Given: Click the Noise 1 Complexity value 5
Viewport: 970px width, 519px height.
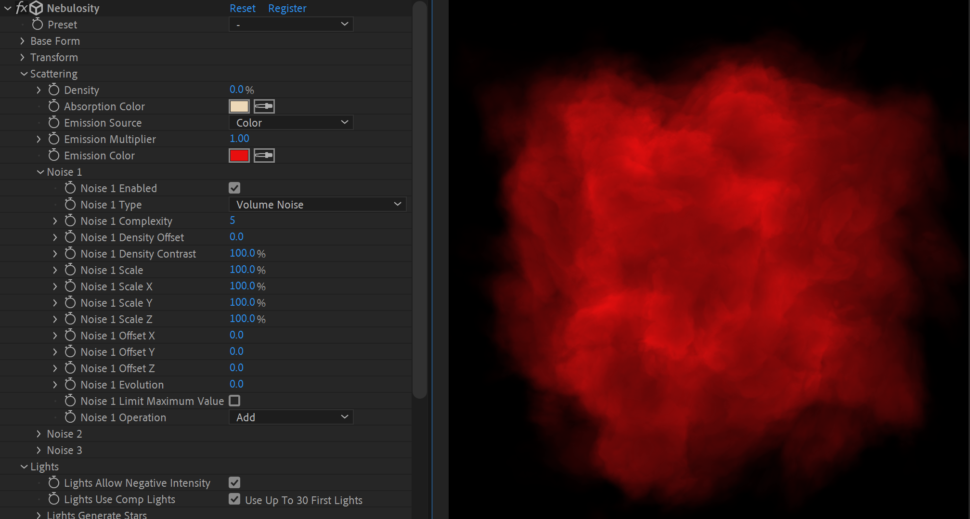Looking at the screenshot, I should tap(233, 221).
